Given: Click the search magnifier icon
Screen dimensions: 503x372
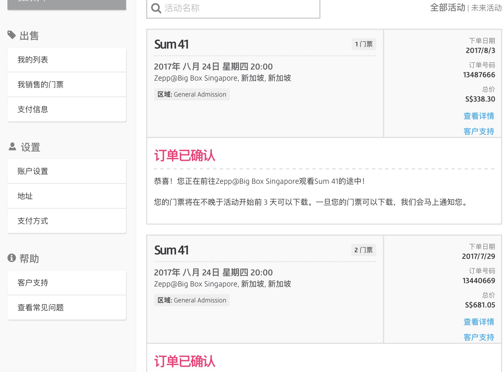Looking at the screenshot, I should (x=156, y=8).
